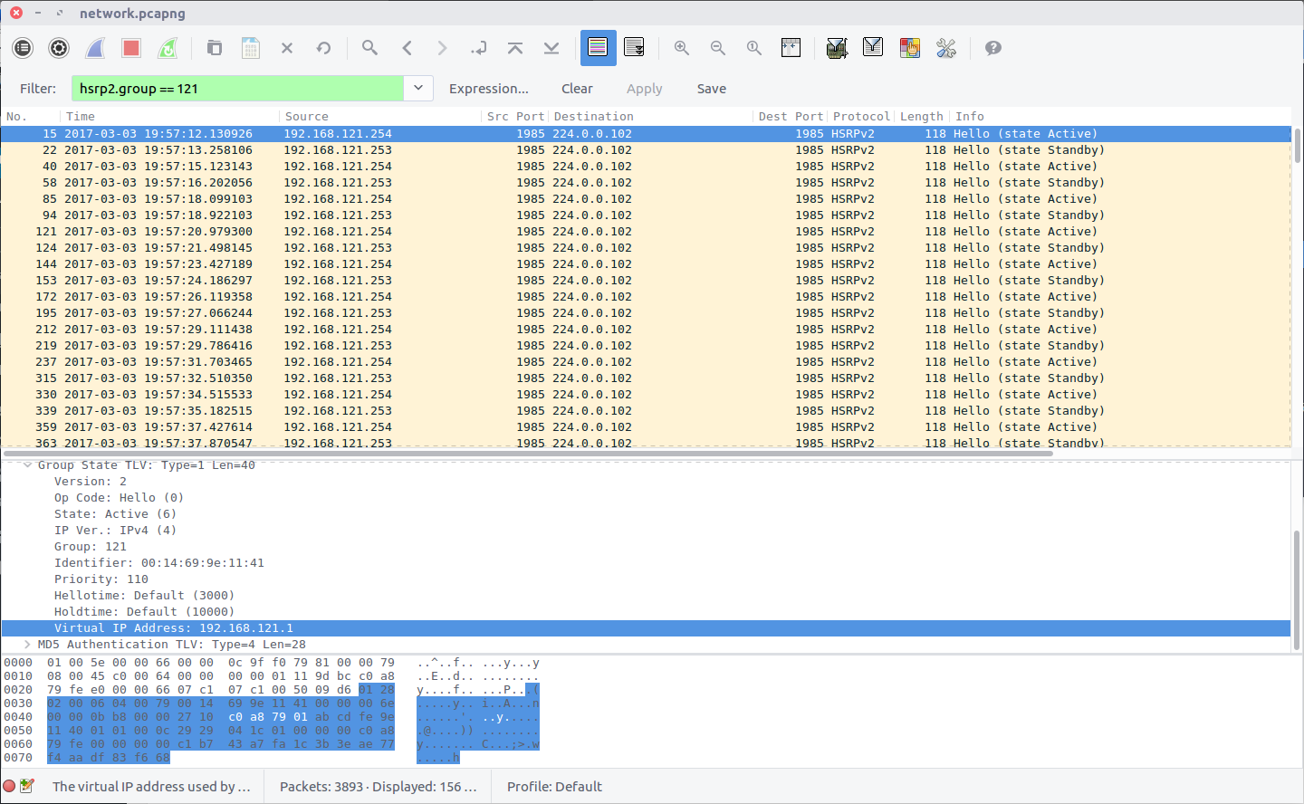Viewport: 1304px width, 804px height.
Task: Open capture options dialog
Action: [x=59, y=48]
